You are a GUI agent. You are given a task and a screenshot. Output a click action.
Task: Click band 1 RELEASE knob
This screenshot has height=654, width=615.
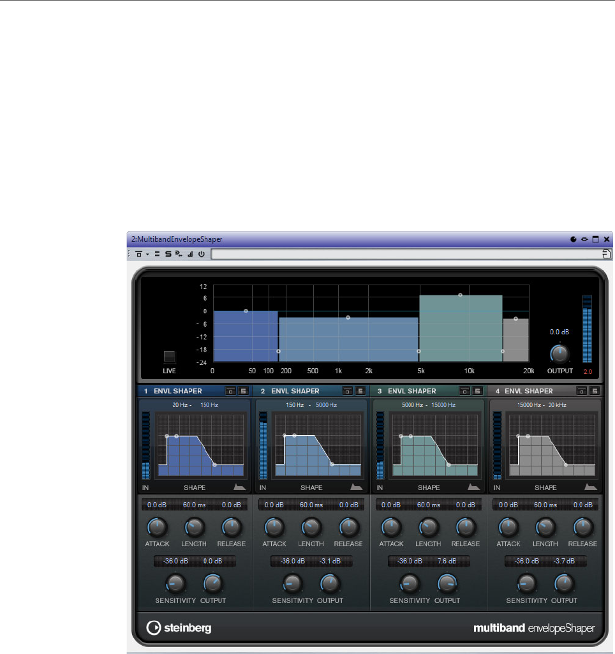click(232, 527)
